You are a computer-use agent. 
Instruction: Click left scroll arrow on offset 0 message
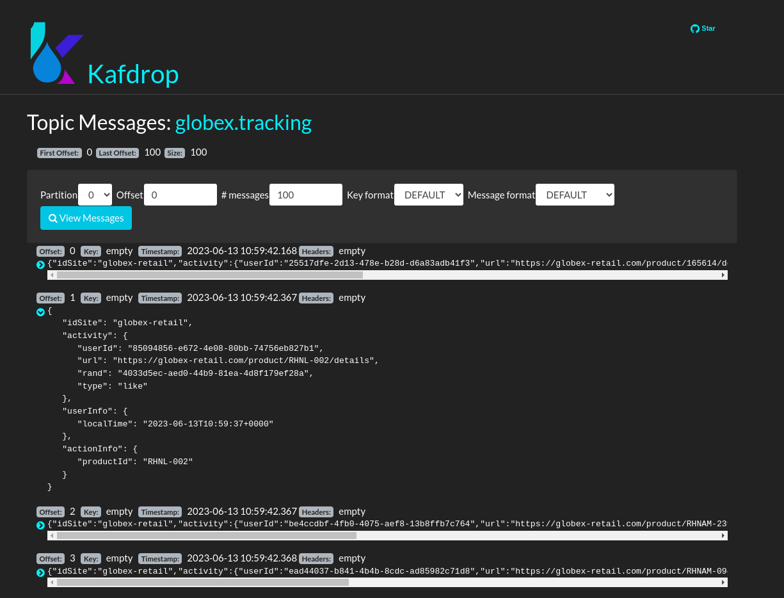point(52,275)
